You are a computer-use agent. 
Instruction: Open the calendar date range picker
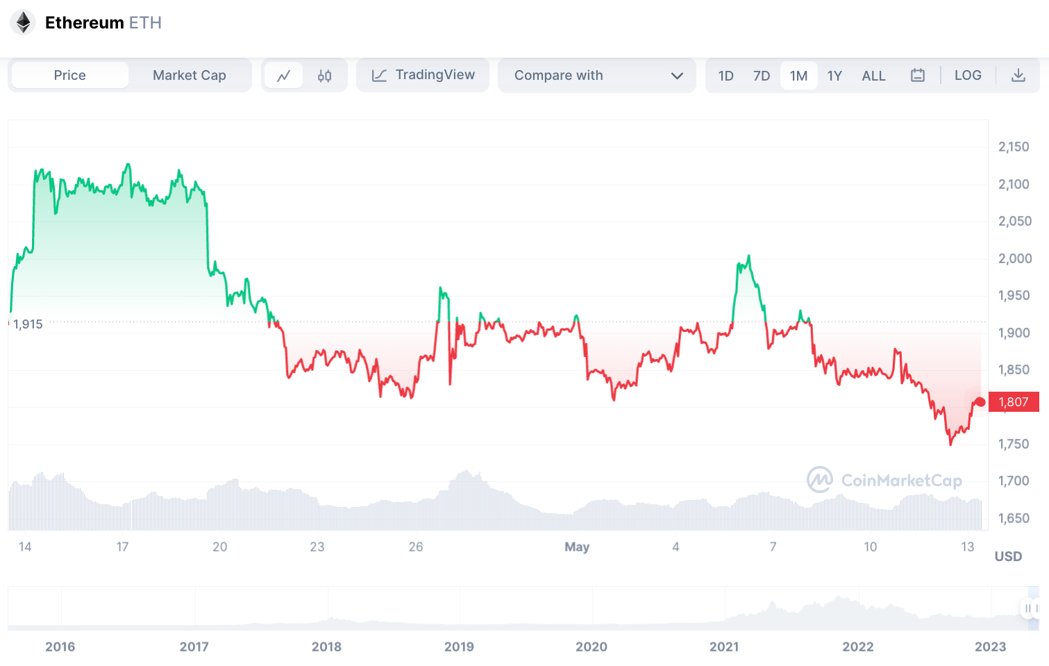[918, 76]
